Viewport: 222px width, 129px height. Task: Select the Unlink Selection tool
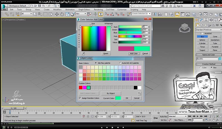(x=12, y=14)
